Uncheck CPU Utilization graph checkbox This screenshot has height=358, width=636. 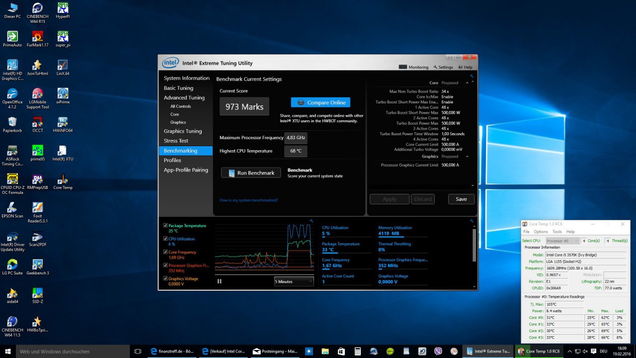(x=165, y=239)
